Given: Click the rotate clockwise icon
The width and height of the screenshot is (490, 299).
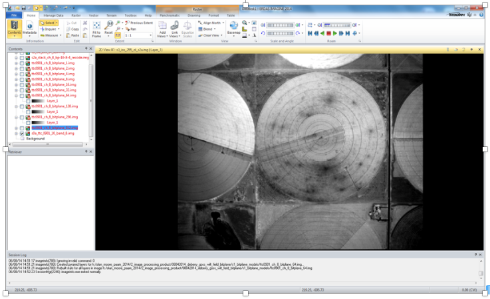Looking at the screenshot, I should (x=298, y=33).
